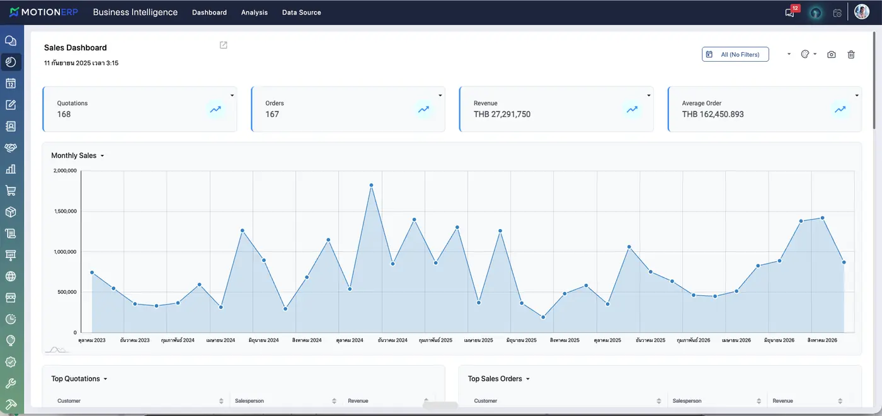Image resolution: width=882 pixels, height=416 pixels.
Task: Open the Data Source menu
Action: (x=302, y=13)
